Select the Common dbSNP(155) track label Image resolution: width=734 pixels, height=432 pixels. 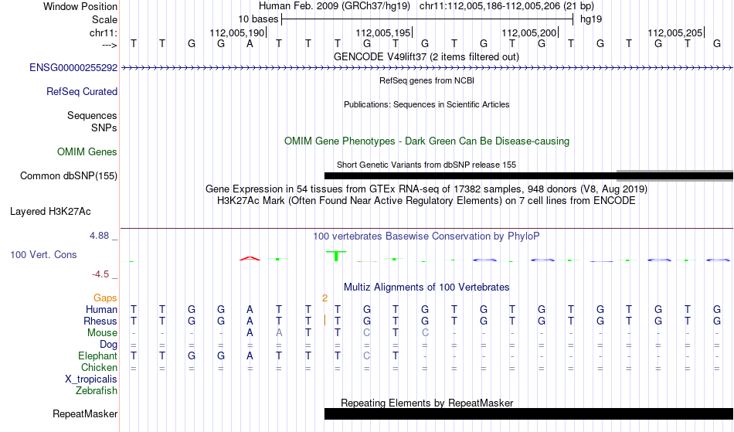69,176
